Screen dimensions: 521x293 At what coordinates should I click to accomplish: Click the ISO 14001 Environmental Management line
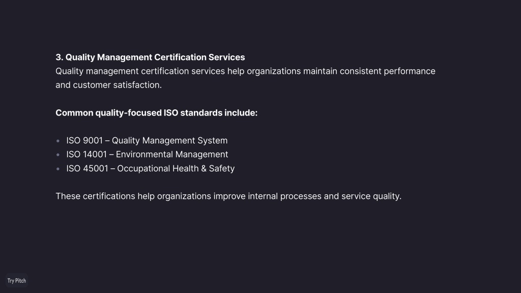[147, 155]
